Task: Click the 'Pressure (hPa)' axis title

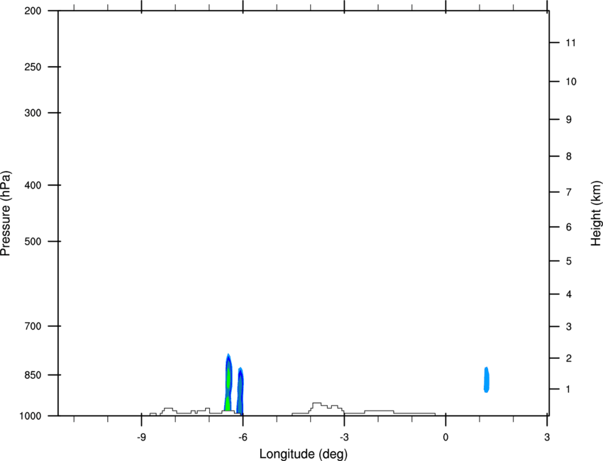Action: (6, 213)
